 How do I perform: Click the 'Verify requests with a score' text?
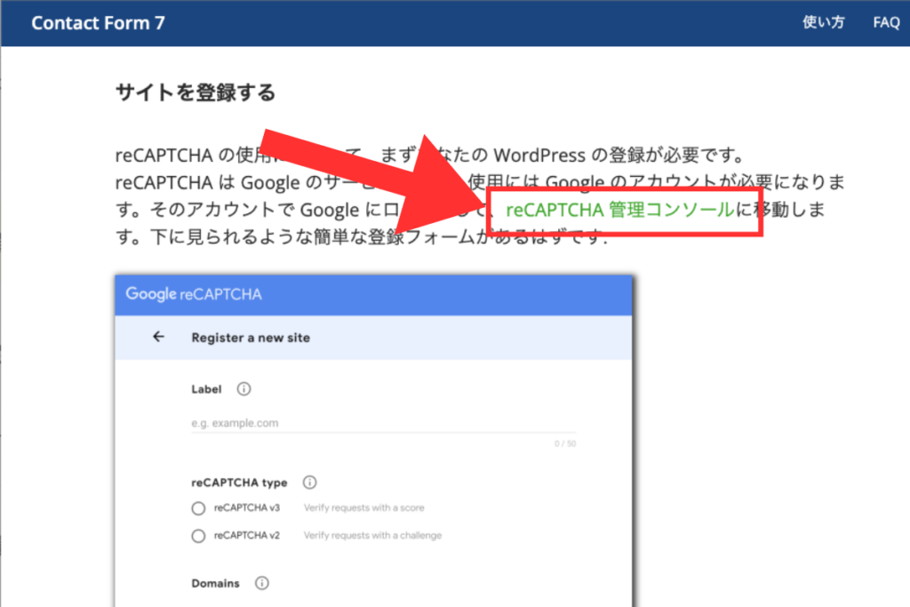363,508
